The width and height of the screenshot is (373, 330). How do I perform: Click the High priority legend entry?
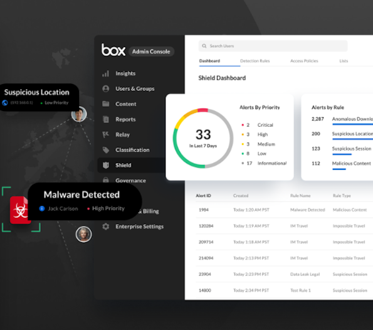coord(255,134)
